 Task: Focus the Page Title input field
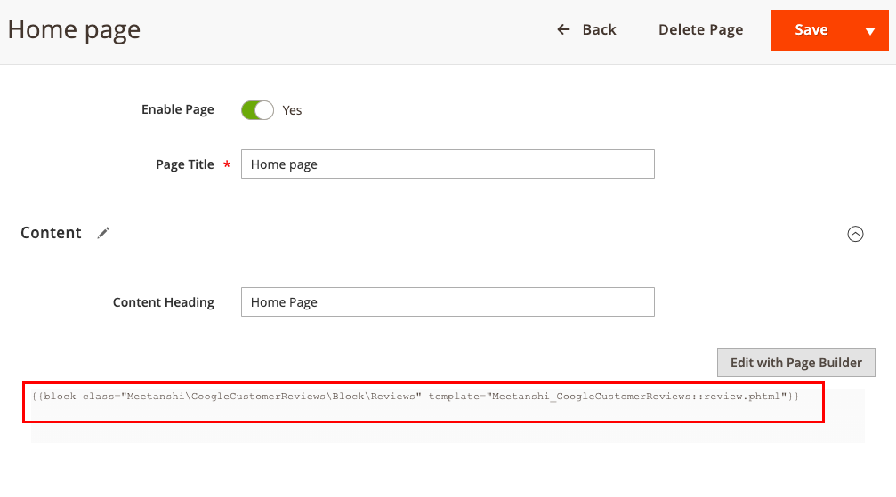pyautogui.click(x=448, y=164)
